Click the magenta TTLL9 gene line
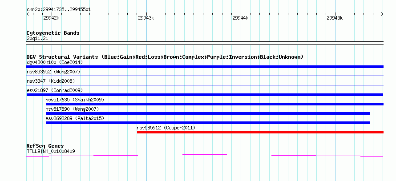396x181 pixels. [205, 156]
